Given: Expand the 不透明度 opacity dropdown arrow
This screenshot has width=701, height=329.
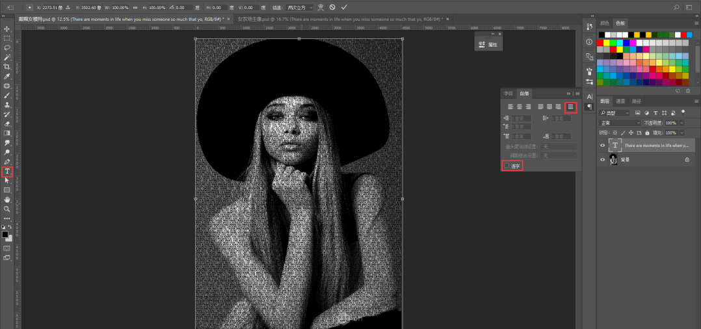Looking at the screenshot, I should click(681, 123).
